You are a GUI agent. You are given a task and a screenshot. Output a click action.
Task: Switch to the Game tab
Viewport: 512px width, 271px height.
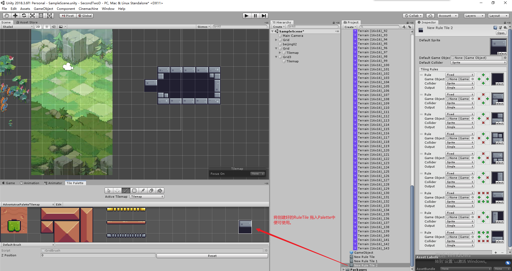click(x=9, y=183)
